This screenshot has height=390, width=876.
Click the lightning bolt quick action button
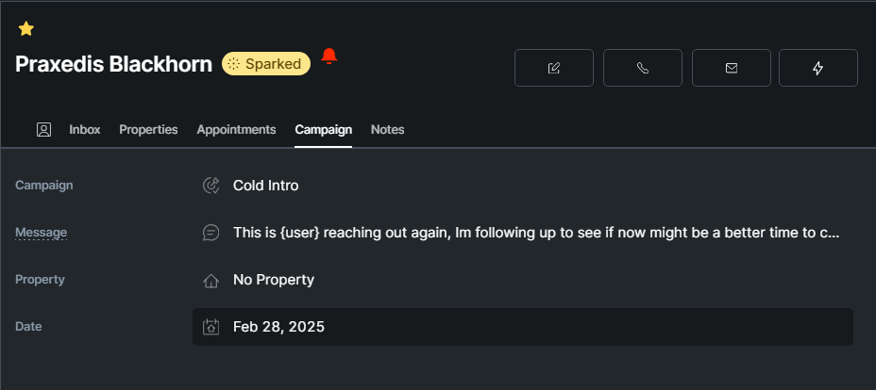click(818, 68)
